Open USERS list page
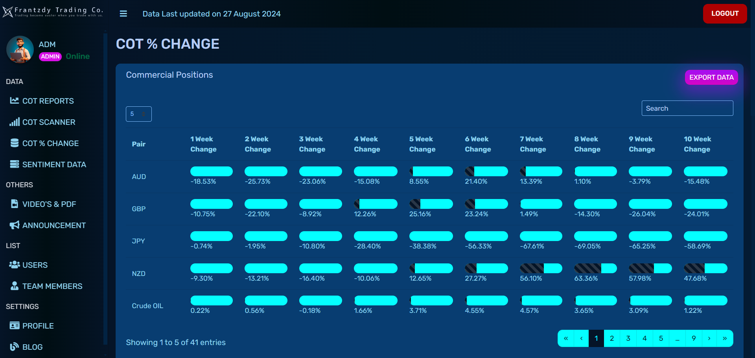This screenshot has height=358, width=755. tap(35, 265)
